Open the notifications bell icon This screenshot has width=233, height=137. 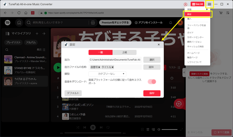[x=171, y=23]
